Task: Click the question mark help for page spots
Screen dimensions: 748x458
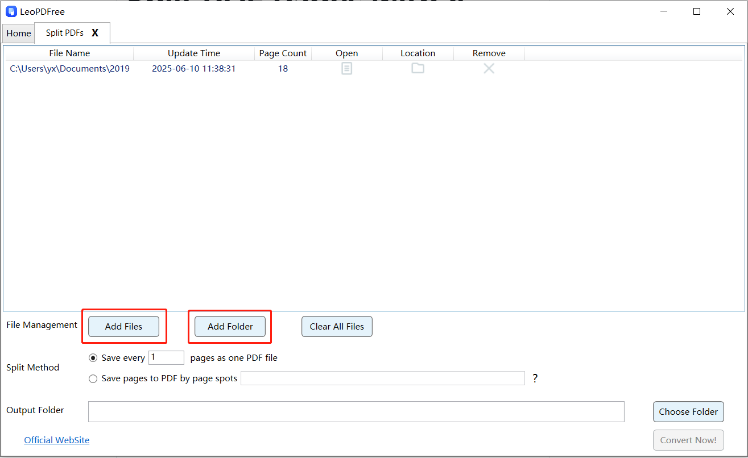Action: click(x=535, y=378)
